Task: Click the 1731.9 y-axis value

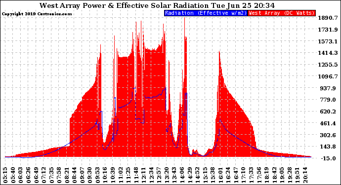Action: (328, 30)
